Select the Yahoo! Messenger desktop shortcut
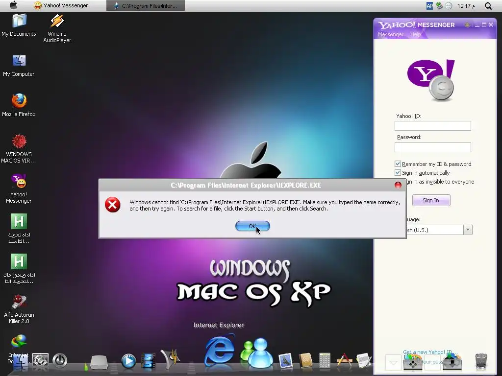Screen dimensions: 502x376 [x=19, y=188]
